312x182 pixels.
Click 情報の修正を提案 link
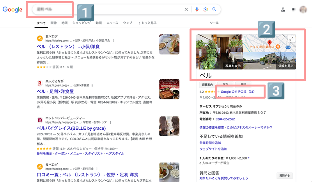click(212, 127)
